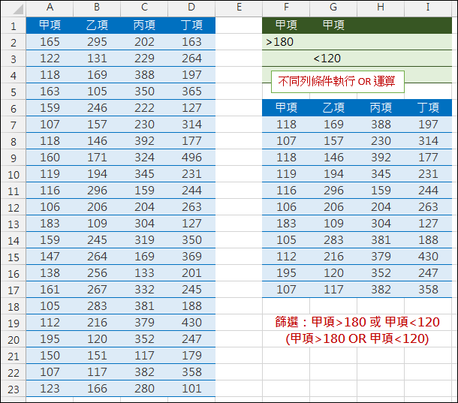Select column G header
458x403 pixels.
333,8
